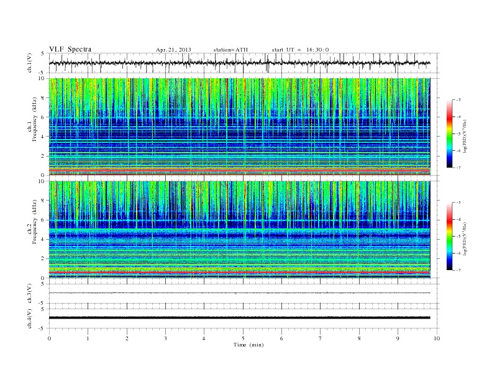Viewport: 492px width, 380px height.
Task: Click the "start UT = 14:30:0" text
Action: (x=300, y=50)
